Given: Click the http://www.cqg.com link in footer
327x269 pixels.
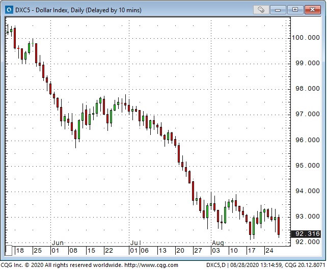Looking at the screenshot, I should [151, 265].
